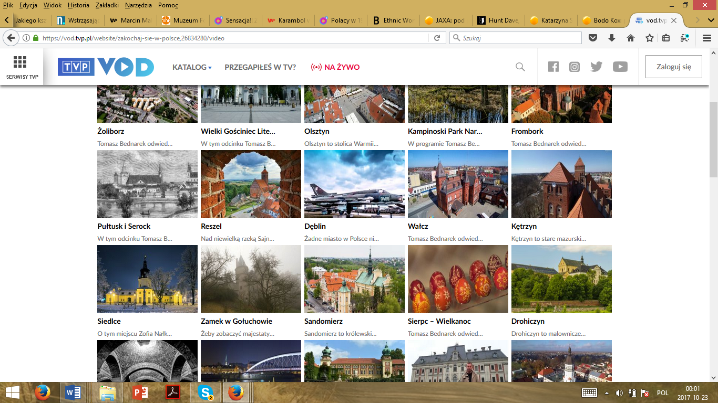The width and height of the screenshot is (718, 403).
Task: Open the YouTube icon in header
Action: pos(620,67)
